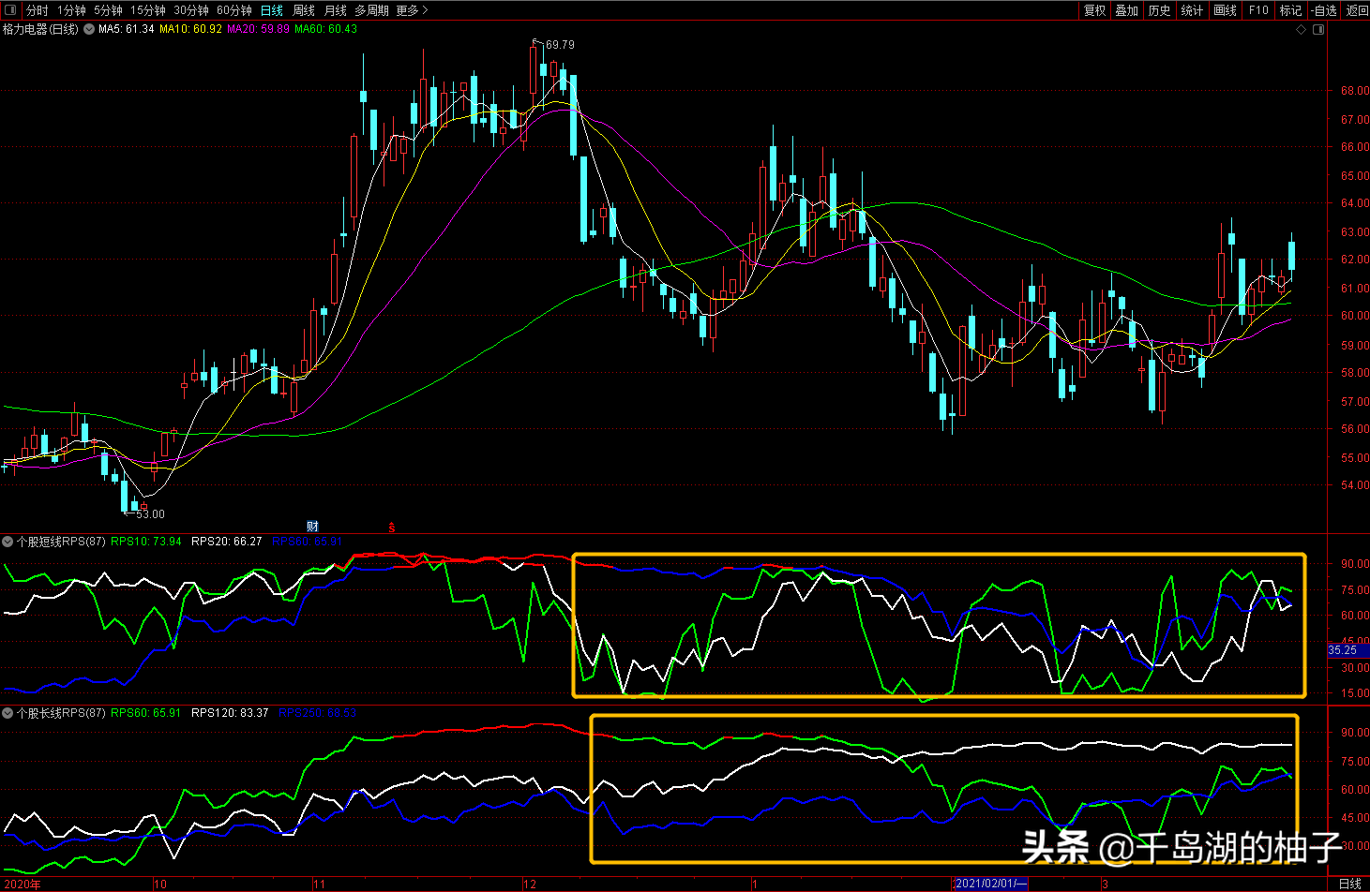Click month 11 on the time axis
The height and width of the screenshot is (892, 1370).
point(320,884)
